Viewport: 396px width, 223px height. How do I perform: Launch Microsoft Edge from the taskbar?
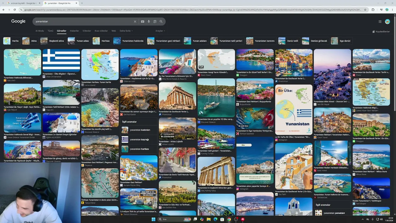215,219
